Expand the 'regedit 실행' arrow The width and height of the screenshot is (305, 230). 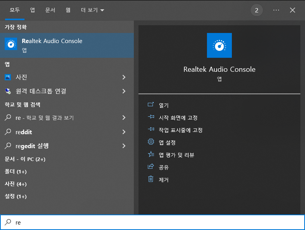tap(124, 146)
